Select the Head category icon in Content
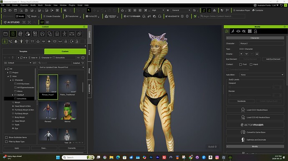This screenshot has height=161, width=288. [x=20, y=34]
